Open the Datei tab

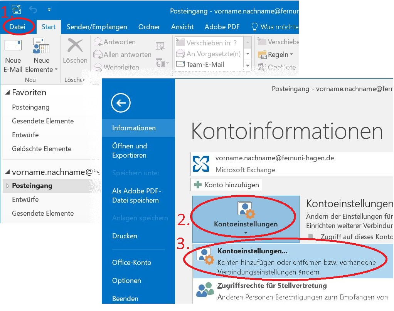pyautogui.click(x=17, y=27)
